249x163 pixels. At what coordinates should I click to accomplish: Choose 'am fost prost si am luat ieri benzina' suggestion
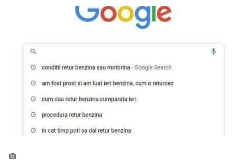[107, 83]
